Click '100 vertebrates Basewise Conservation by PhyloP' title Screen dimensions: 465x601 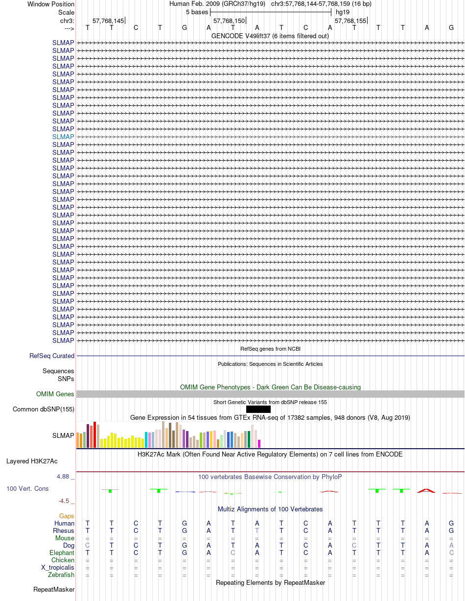tap(270, 477)
